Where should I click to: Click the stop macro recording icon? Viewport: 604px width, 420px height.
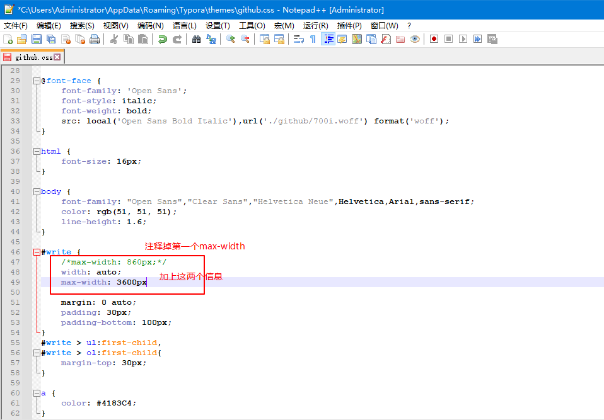[448, 39]
